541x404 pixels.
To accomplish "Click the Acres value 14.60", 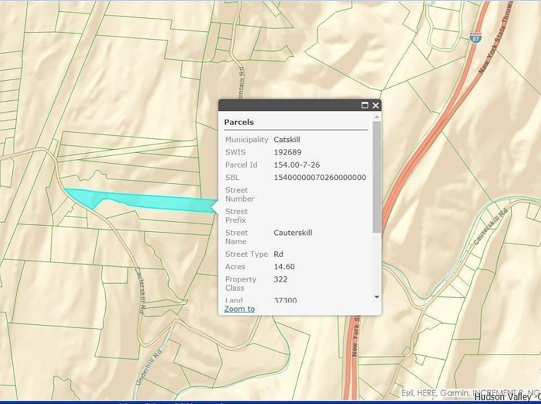I will (284, 266).
